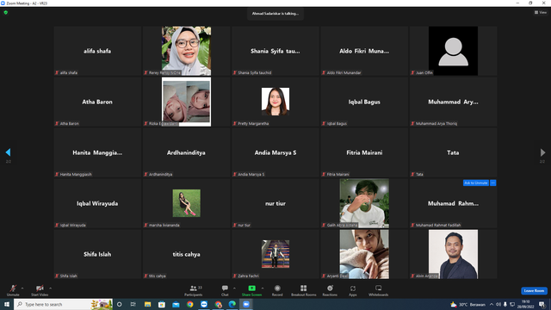Open Whiteboards
Image resolution: width=551 pixels, height=310 pixels.
(x=379, y=290)
